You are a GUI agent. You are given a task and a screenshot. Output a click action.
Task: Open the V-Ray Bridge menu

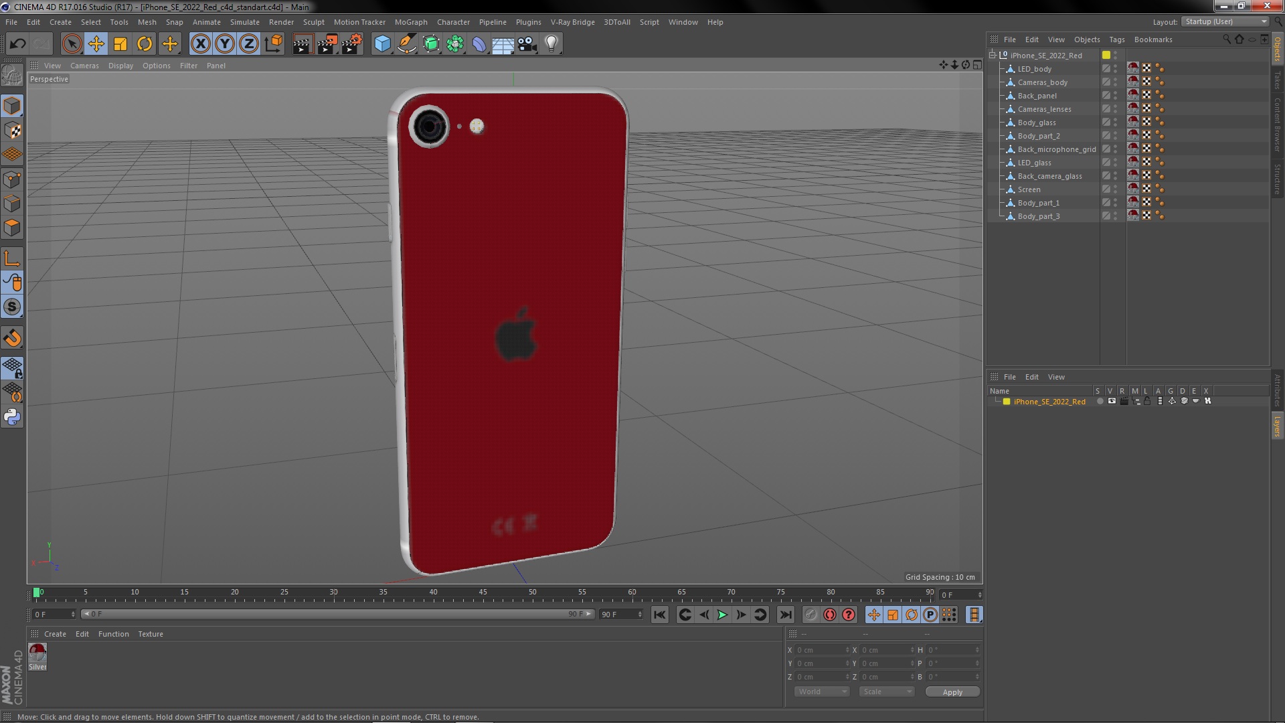pyautogui.click(x=572, y=22)
